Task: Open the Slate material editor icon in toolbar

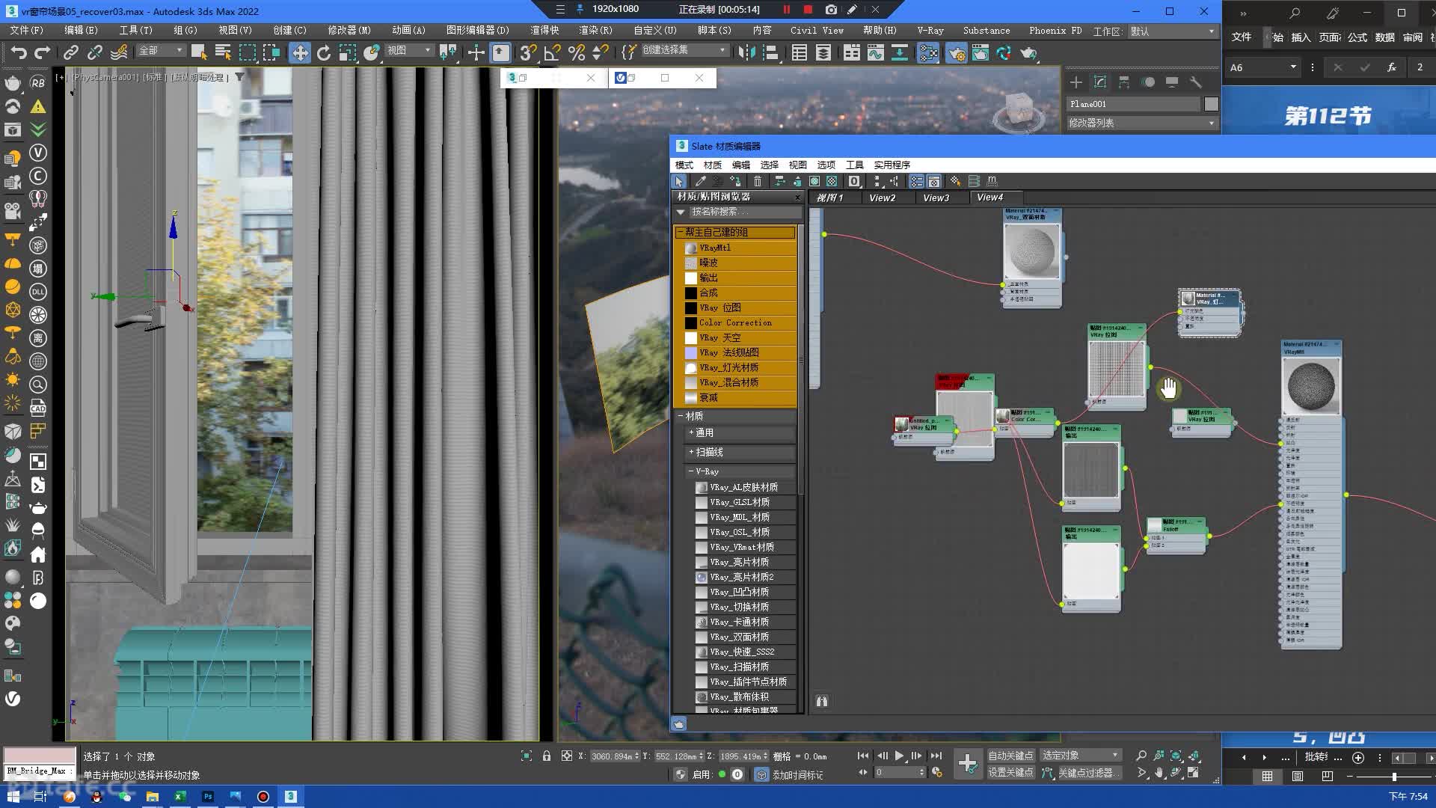Action: pos(928,52)
